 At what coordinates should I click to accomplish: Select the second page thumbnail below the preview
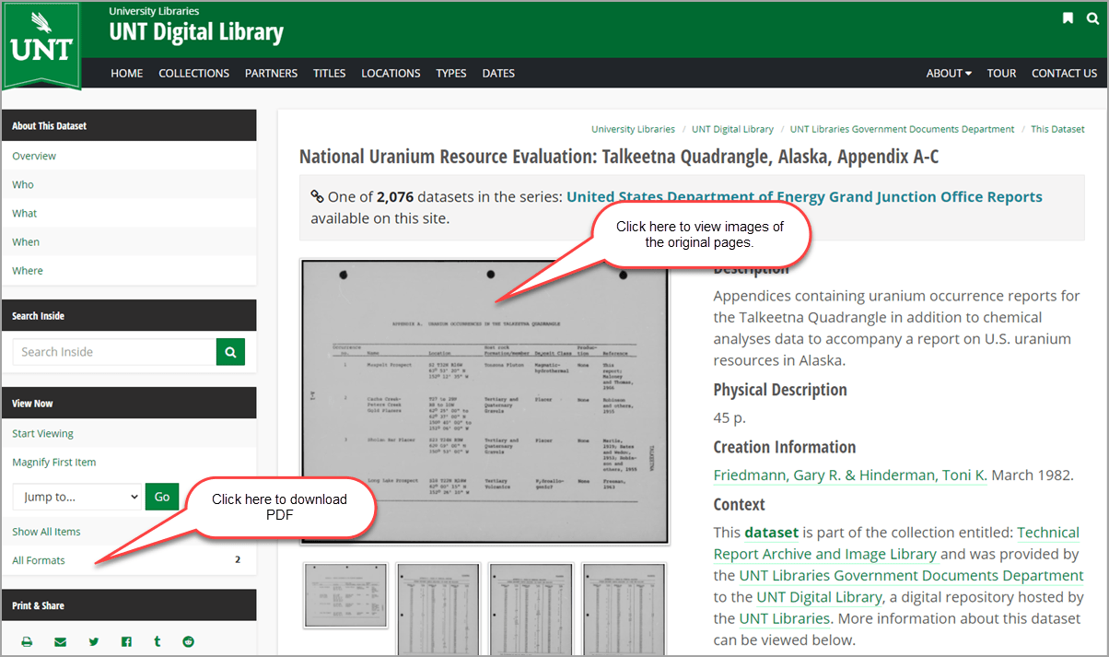438,608
